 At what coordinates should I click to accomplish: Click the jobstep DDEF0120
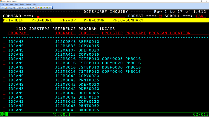[x=89, y=97]
